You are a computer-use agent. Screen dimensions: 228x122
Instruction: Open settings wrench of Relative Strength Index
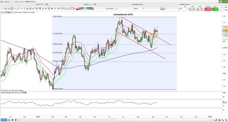pyautogui.click(x=21, y=92)
